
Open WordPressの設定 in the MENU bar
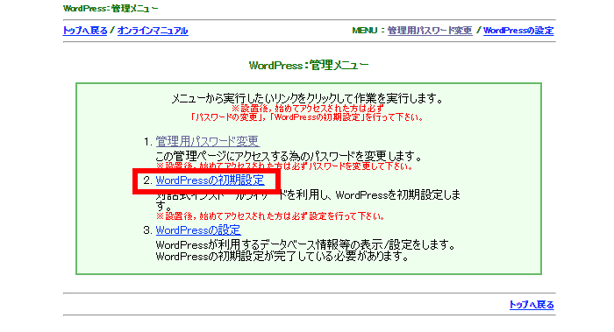pos(518,31)
